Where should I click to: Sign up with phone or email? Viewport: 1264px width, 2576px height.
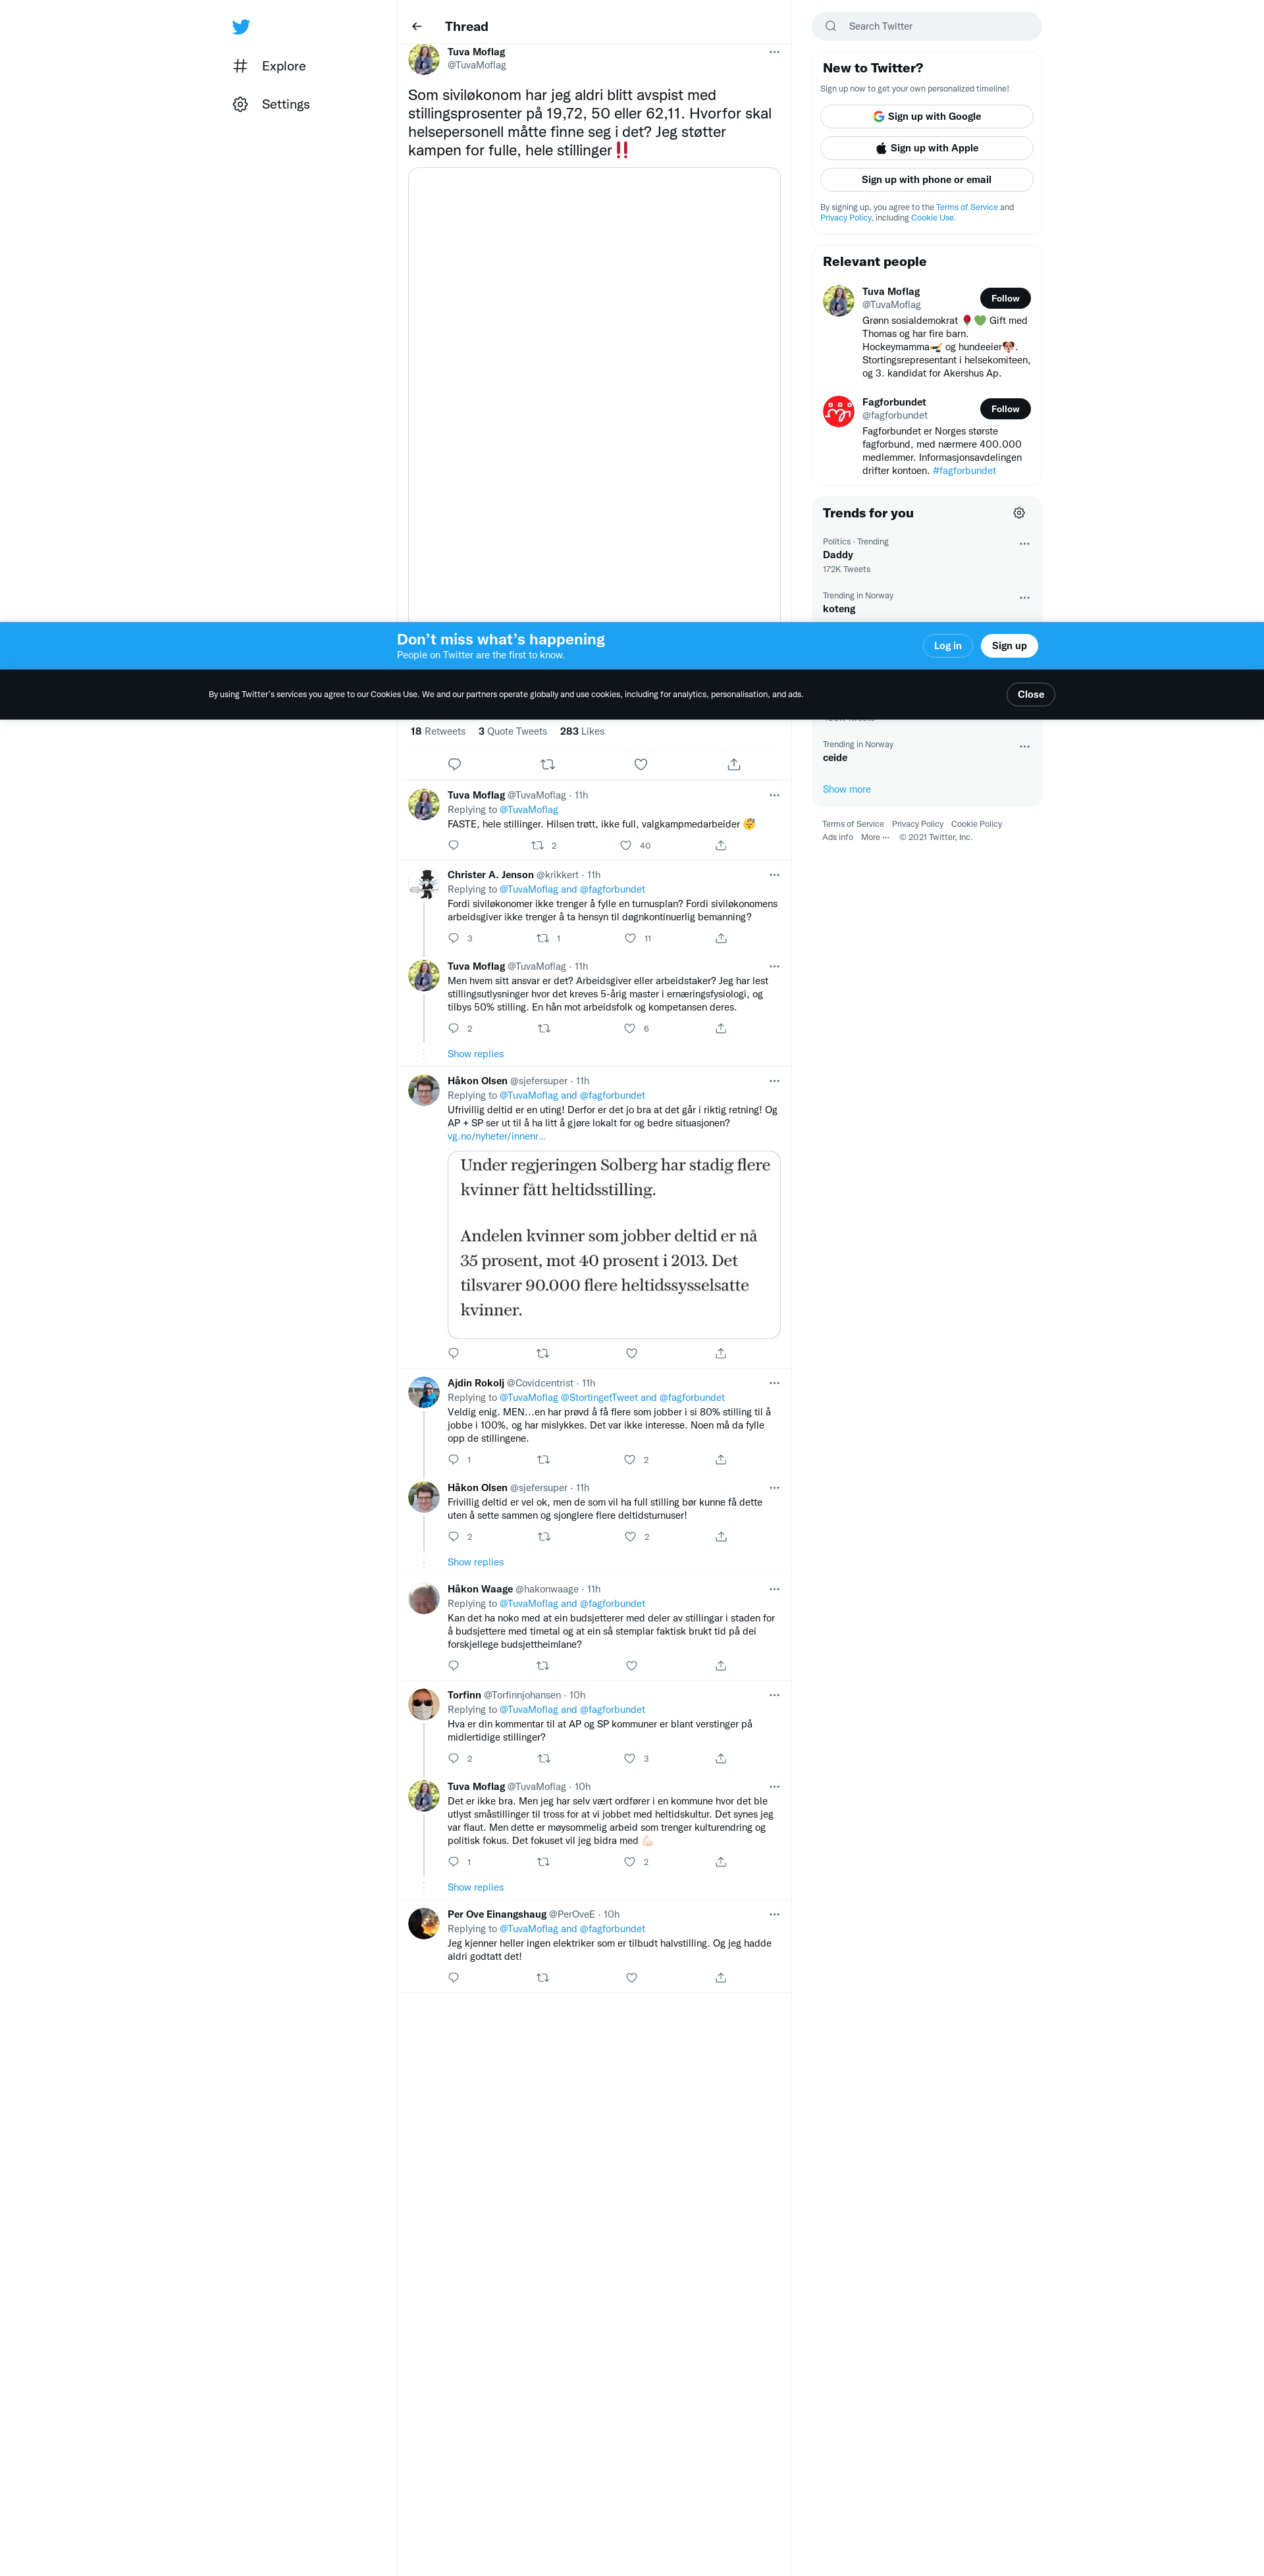click(926, 180)
